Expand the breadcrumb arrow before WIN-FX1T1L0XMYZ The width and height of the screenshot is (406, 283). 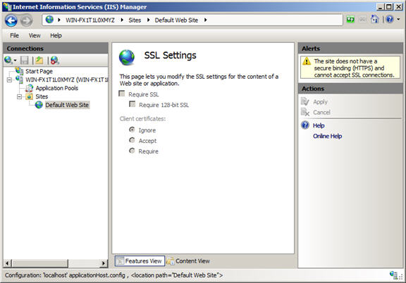click(x=59, y=20)
